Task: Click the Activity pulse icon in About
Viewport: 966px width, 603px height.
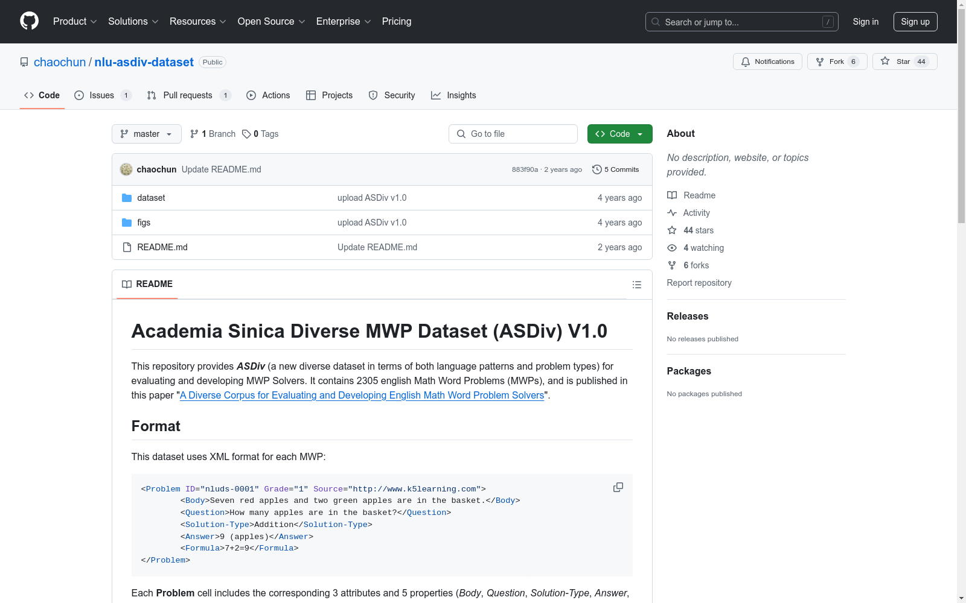Action: click(672, 213)
